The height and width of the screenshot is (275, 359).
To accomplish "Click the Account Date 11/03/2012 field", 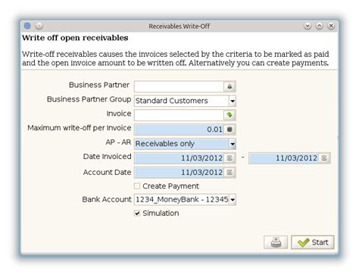I will [179, 173].
